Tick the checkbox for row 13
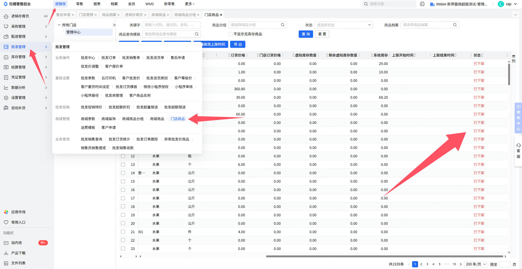This screenshot has width=522, height=269. point(123,165)
